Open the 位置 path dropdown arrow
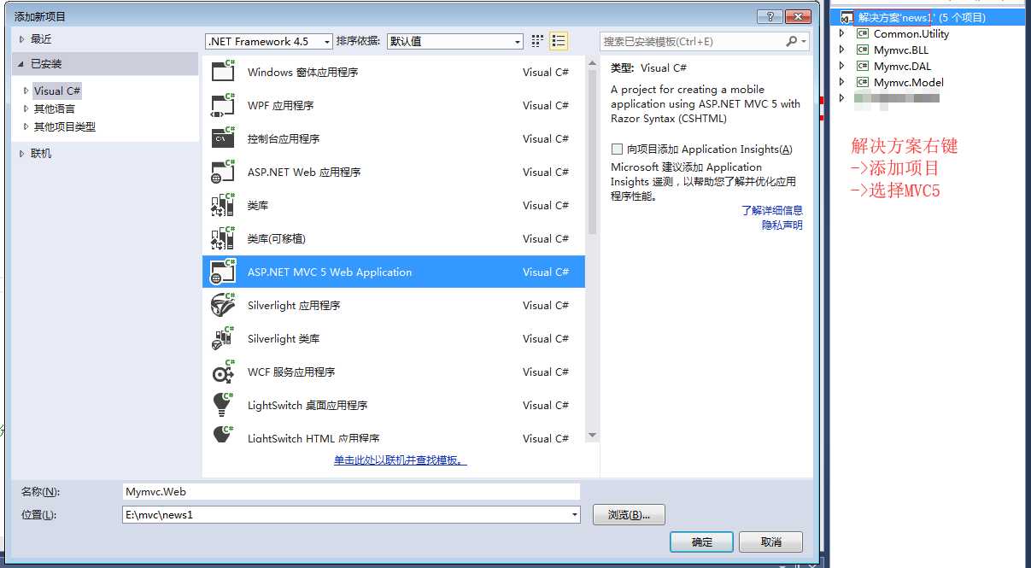The width and height of the screenshot is (1031, 568). point(575,514)
